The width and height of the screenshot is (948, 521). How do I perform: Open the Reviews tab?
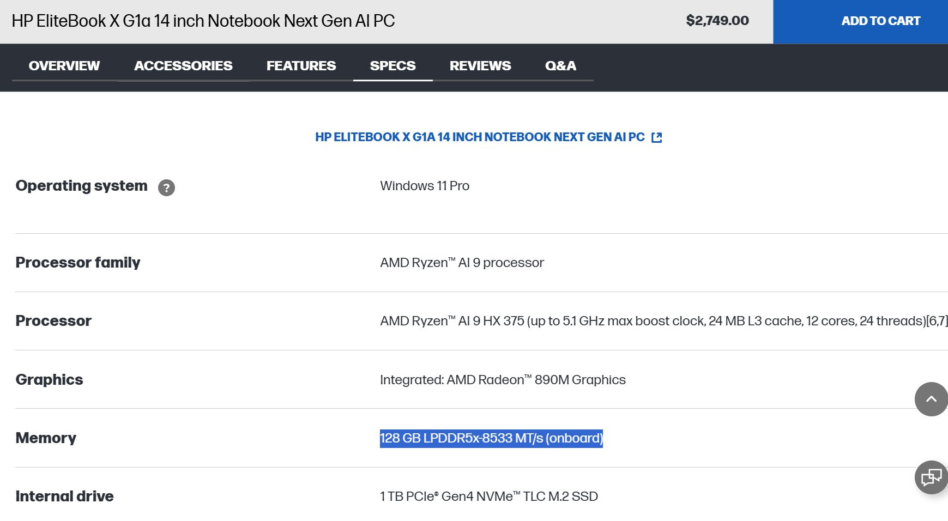pyautogui.click(x=480, y=66)
